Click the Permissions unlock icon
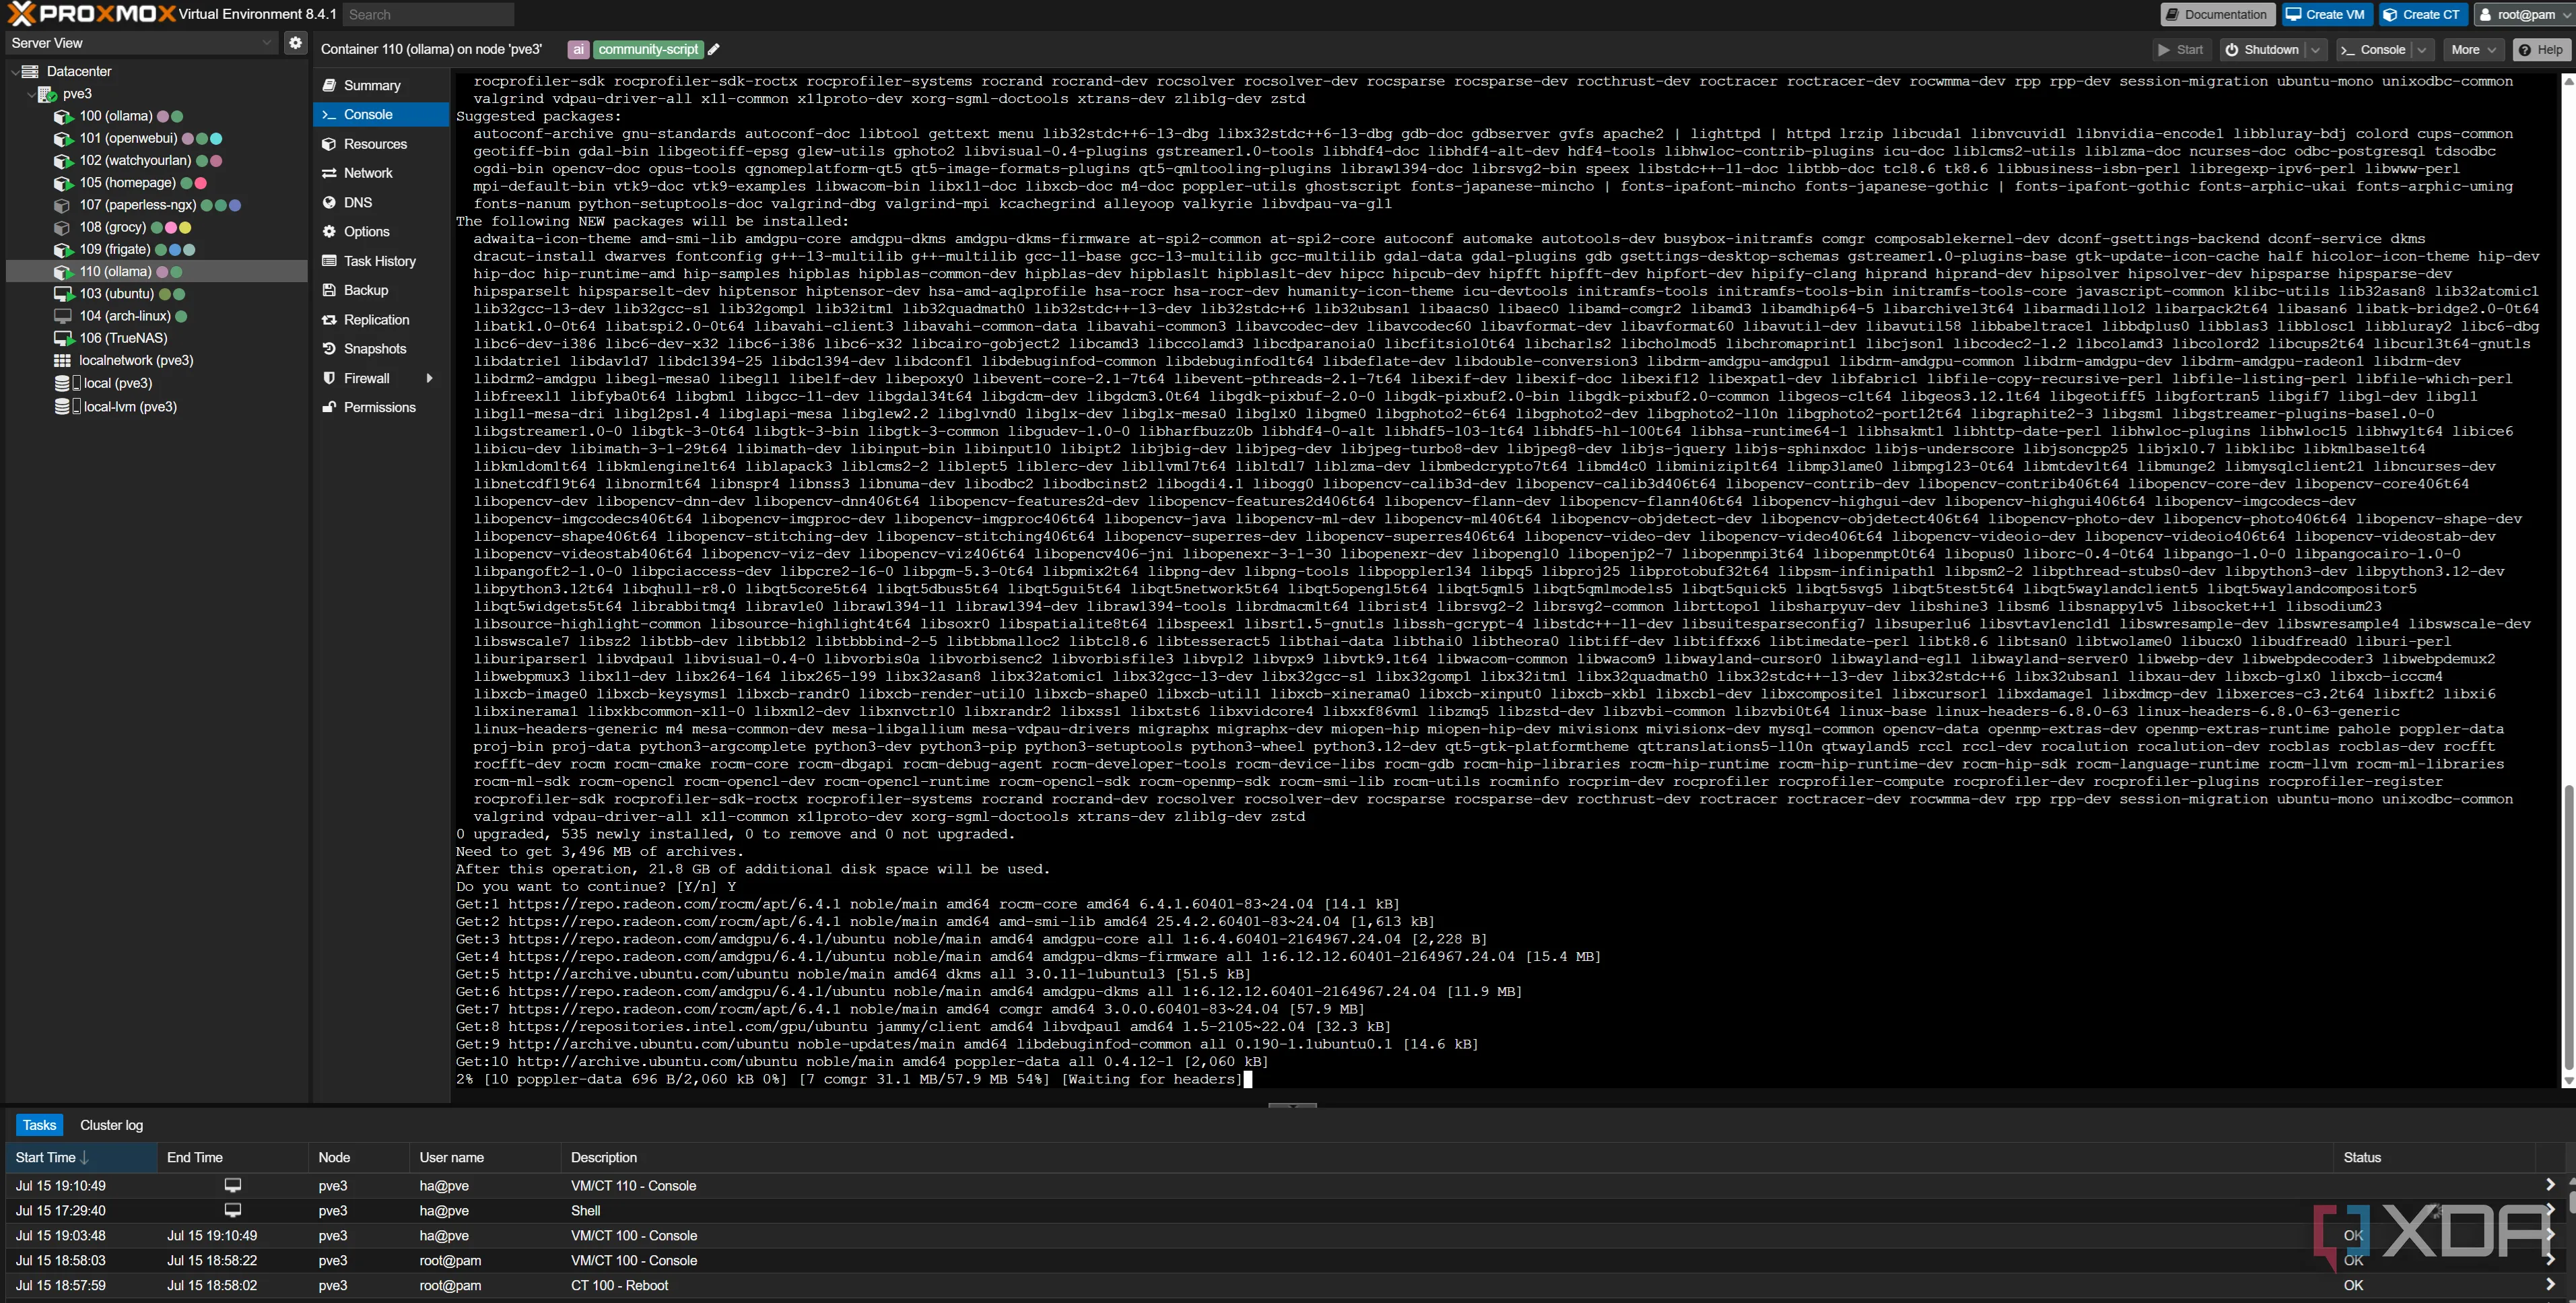Viewport: 2576px width, 1303px height. (x=329, y=407)
